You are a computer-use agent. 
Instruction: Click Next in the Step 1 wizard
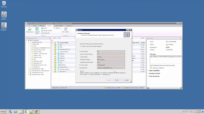tap(117, 80)
